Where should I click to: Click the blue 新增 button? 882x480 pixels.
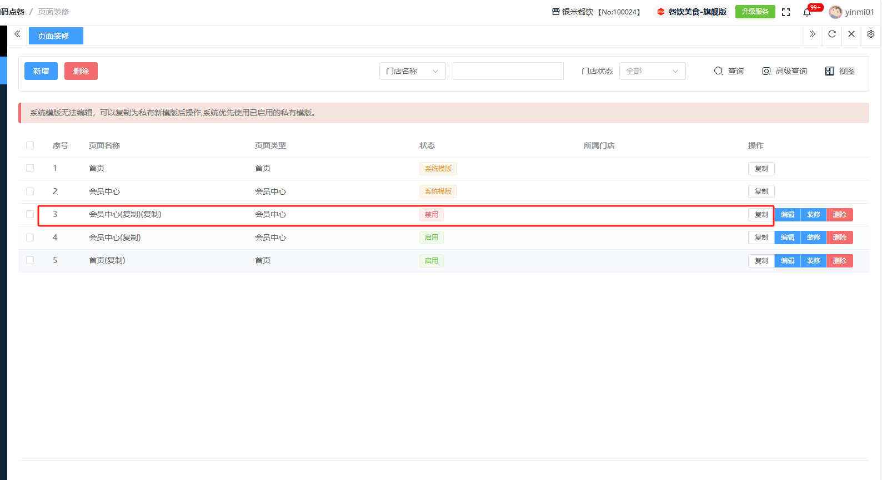[41, 71]
